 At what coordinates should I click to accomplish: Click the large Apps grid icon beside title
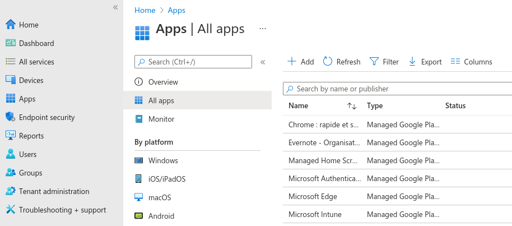(142, 33)
